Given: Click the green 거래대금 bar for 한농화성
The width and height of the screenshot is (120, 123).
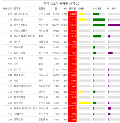Looking at the screenshot, I should point(99,20).
